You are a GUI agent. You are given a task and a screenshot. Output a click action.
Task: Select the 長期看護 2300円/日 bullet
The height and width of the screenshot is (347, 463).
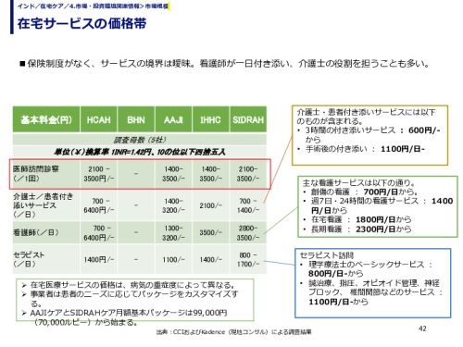(357, 229)
